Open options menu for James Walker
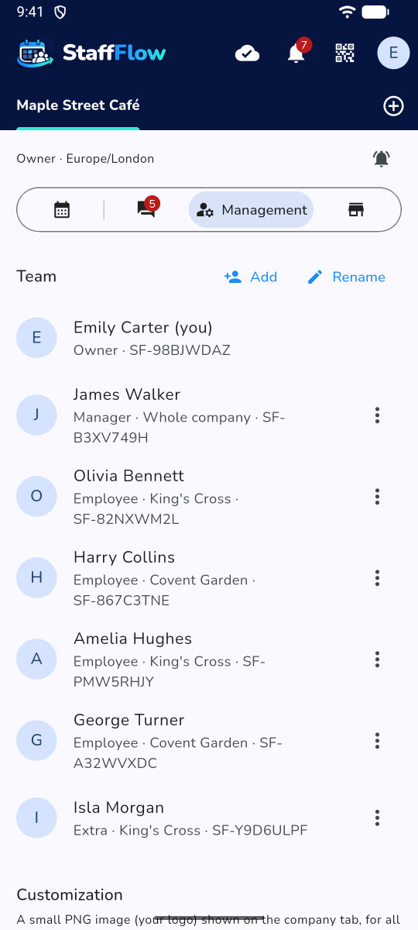418x930 pixels. [377, 415]
